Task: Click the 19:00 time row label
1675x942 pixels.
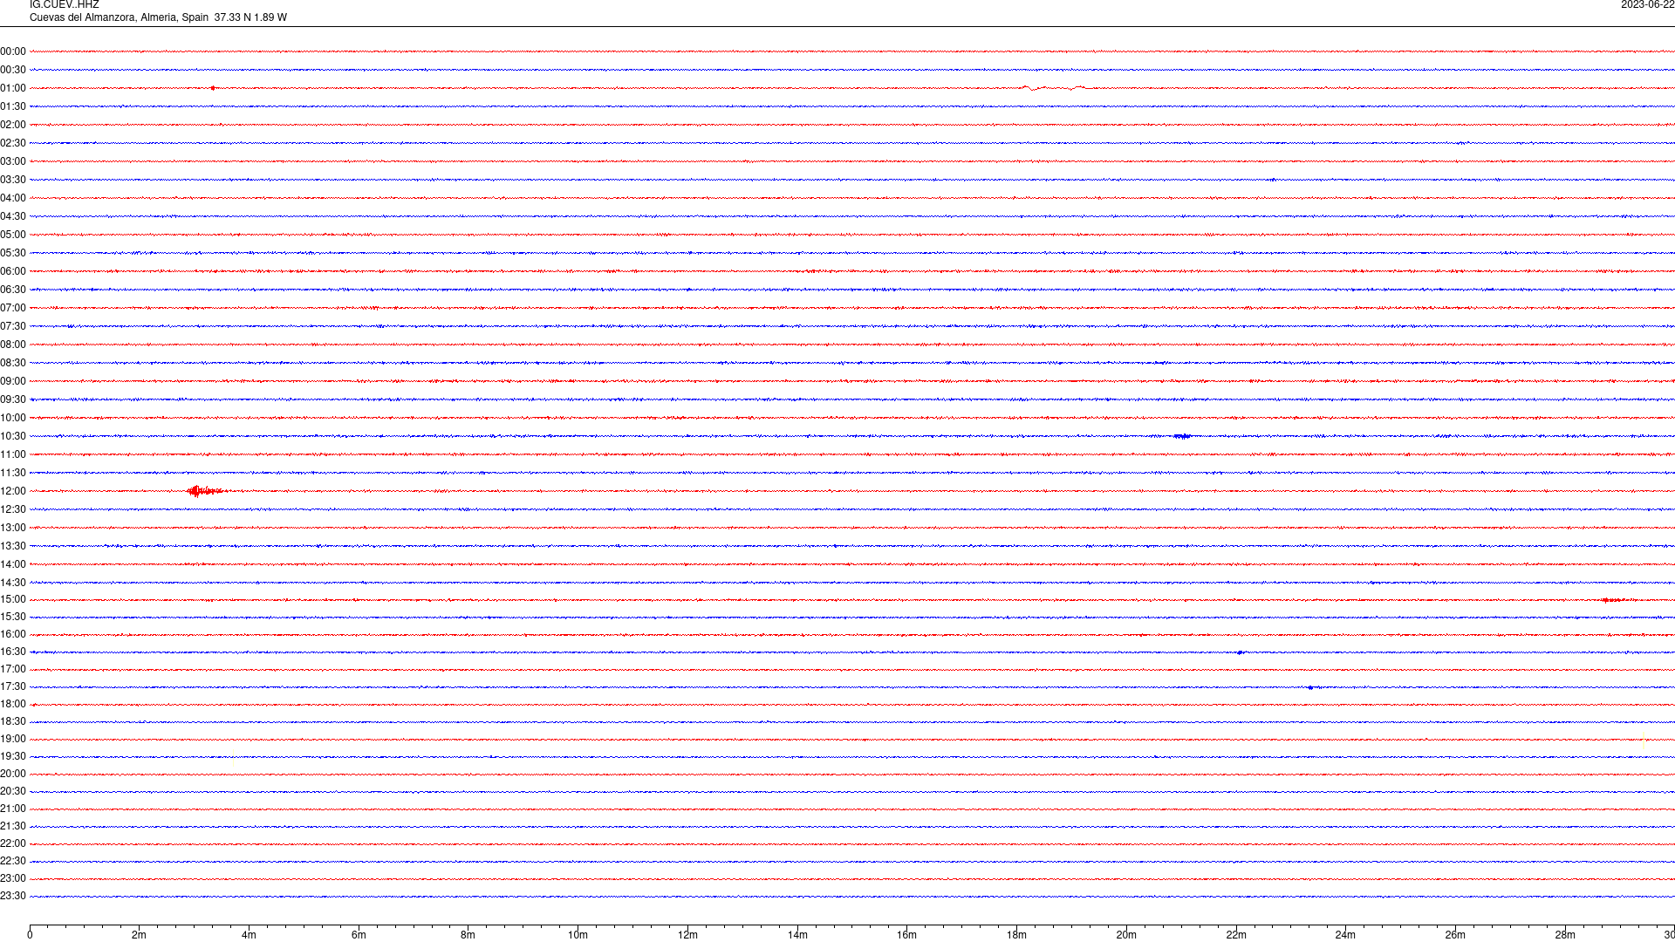Action: 13,739
